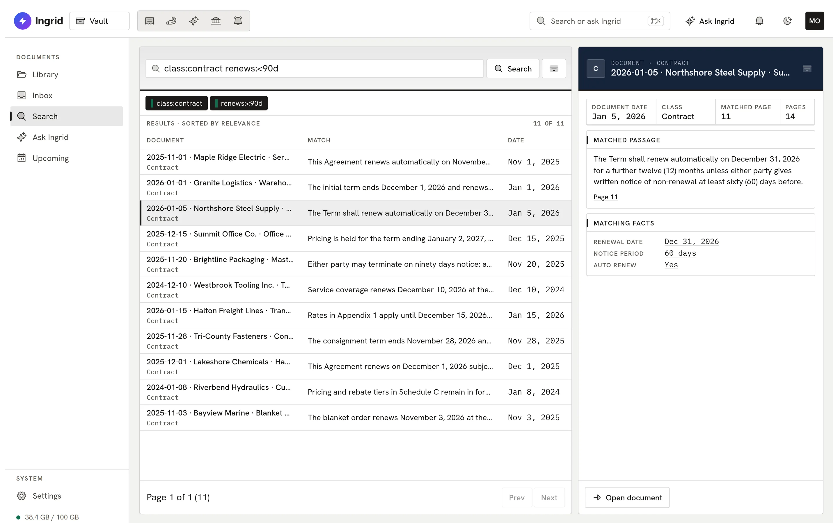Open the Ask Ingrid assistant in header
This screenshot has width=838, height=523.
710,21
